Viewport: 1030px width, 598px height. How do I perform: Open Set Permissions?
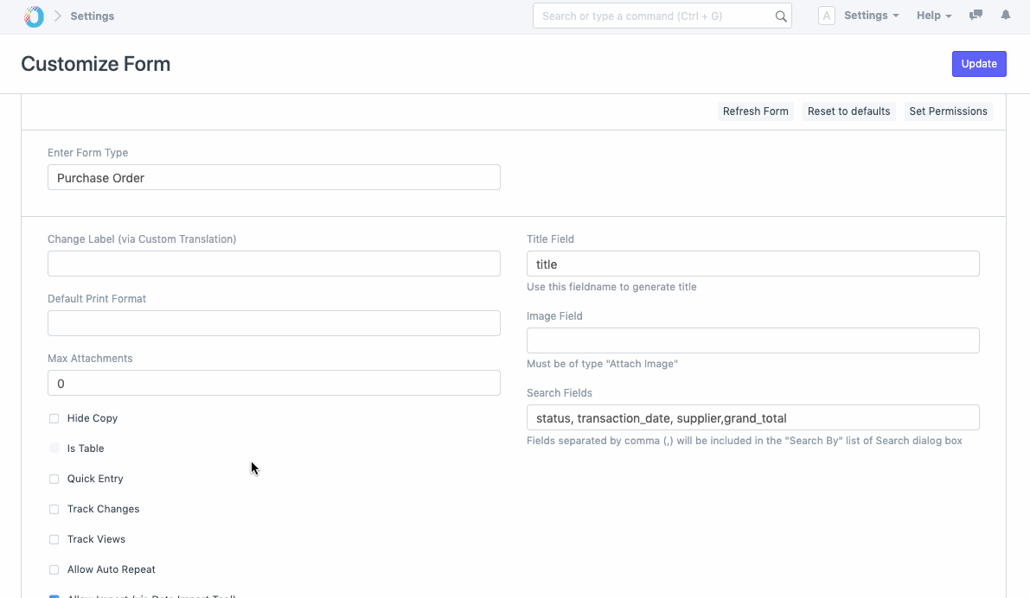[x=948, y=111]
